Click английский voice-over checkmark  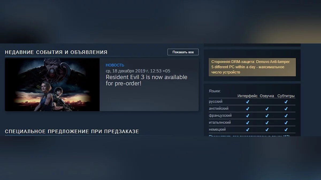pos(267,109)
